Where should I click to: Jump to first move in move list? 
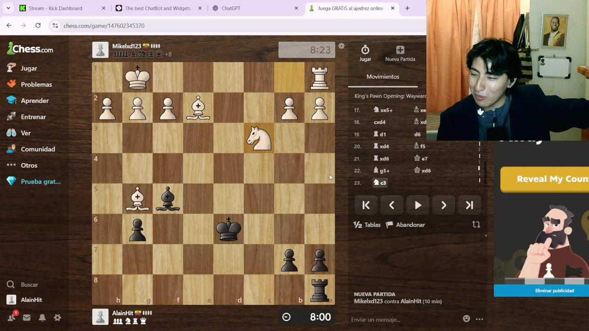[x=366, y=205]
